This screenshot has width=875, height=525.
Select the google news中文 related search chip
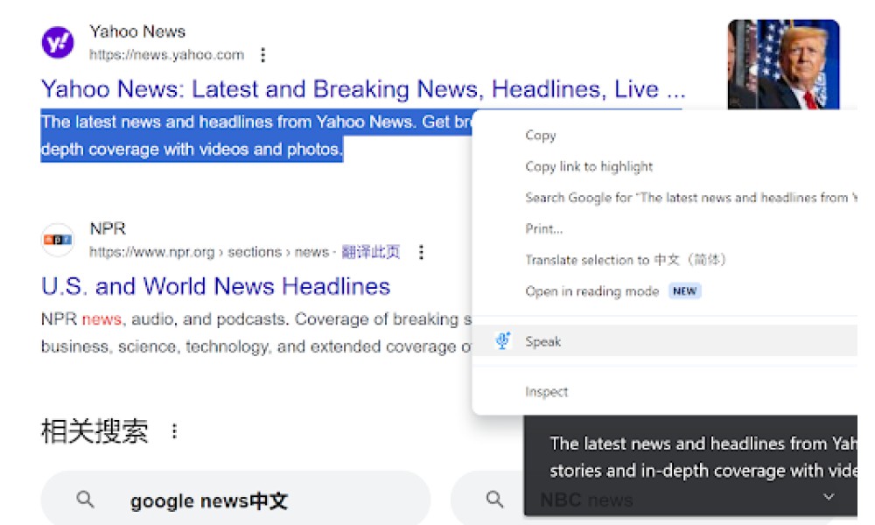click(x=235, y=500)
